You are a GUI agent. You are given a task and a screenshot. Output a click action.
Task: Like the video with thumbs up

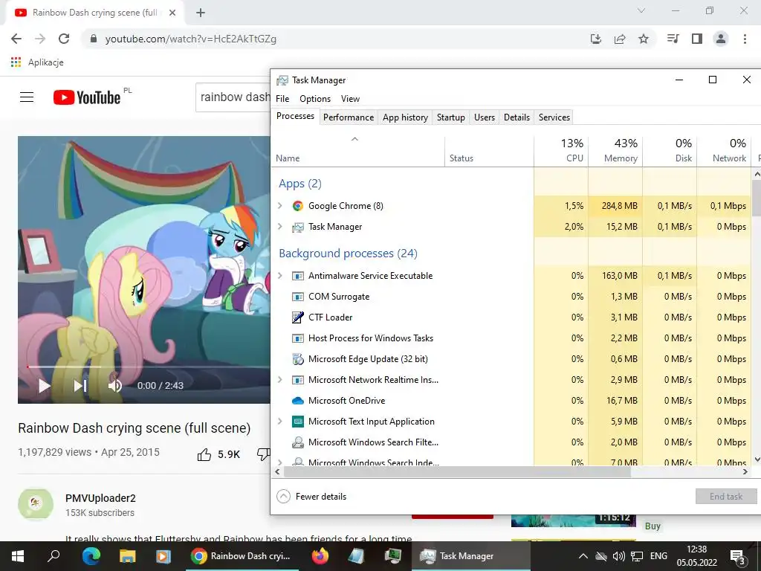[x=204, y=454]
